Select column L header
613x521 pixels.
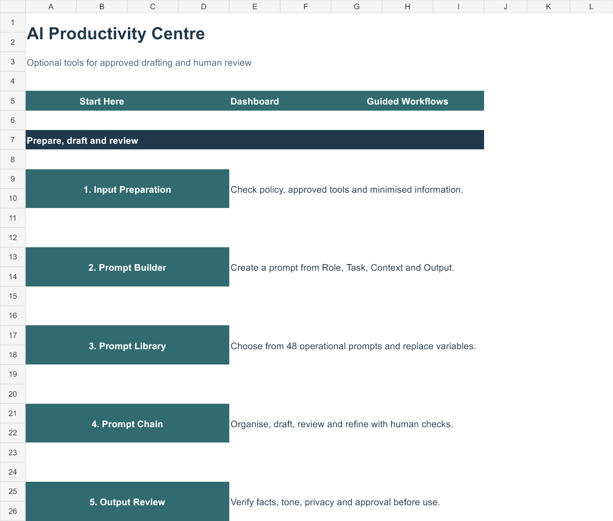click(x=591, y=7)
